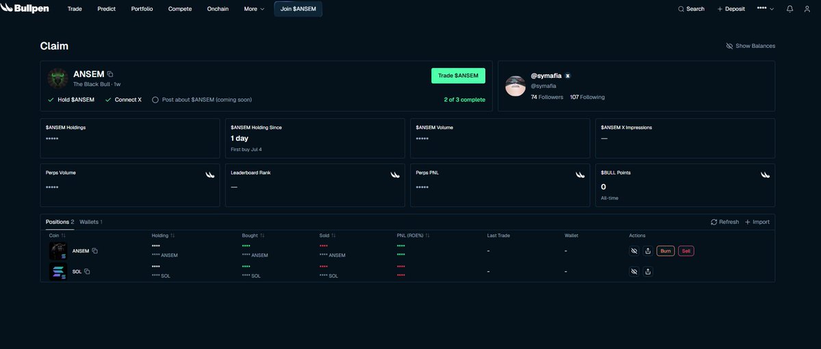Click the X badge beside @symafia
The height and width of the screenshot is (349, 821).
click(568, 76)
